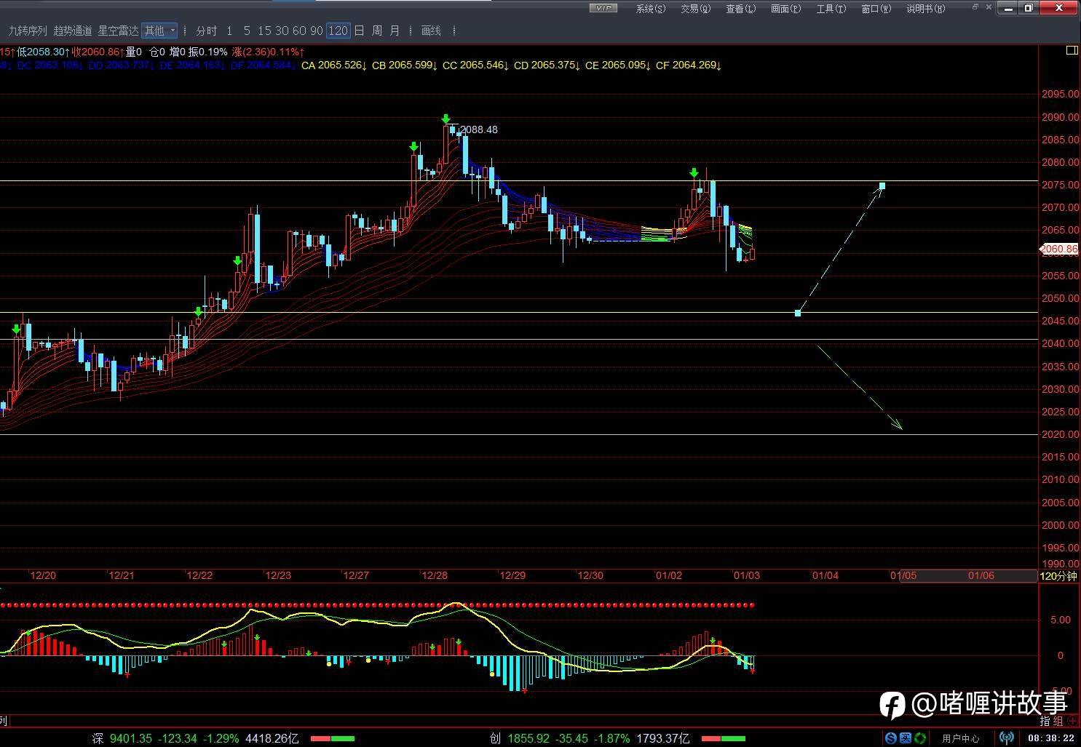Screen dimensions: 1081x747
Task: Restore the inner child window
Action: pyautogui.click(x=976, y=8)
